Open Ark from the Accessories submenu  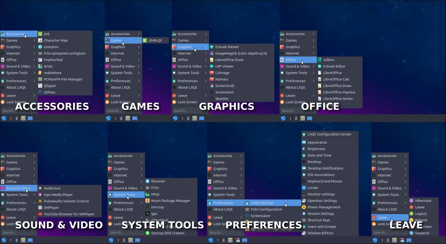65,34
